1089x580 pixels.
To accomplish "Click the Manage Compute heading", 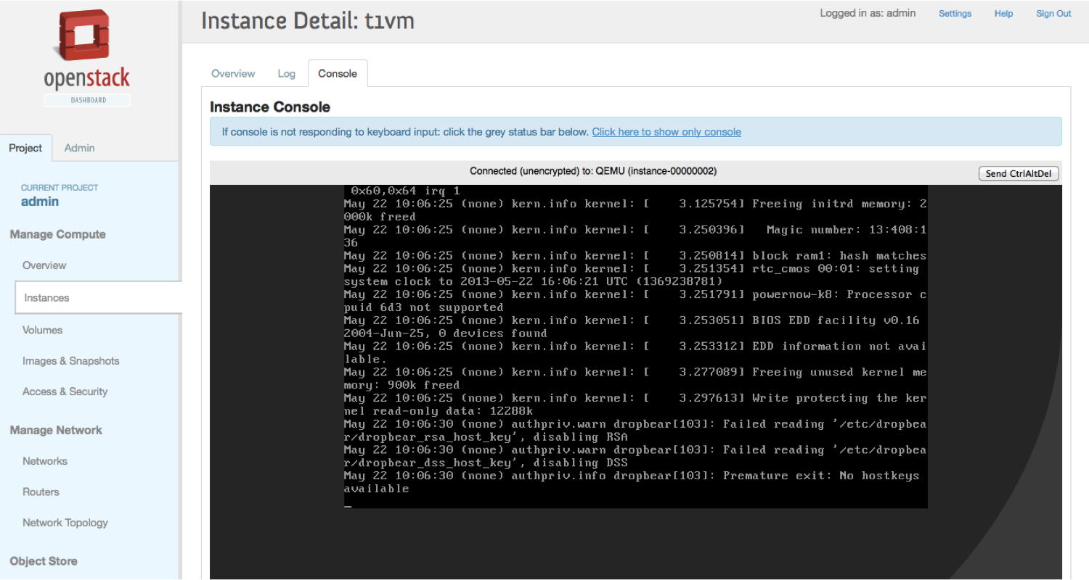I will [x=58, y=234].
